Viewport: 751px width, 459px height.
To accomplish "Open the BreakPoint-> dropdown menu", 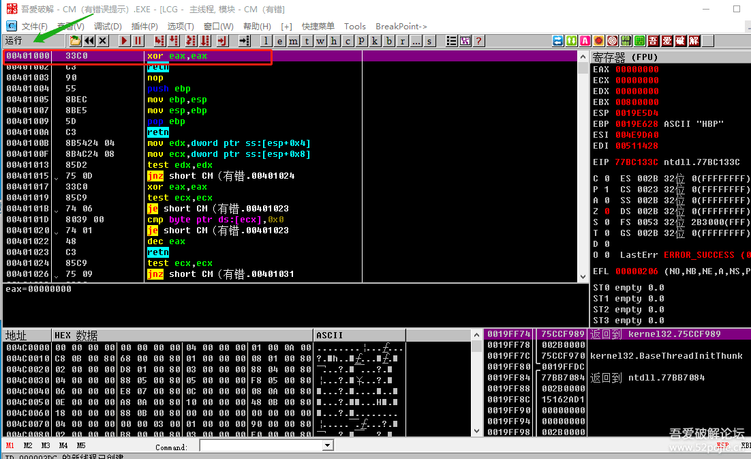I will pos(401,26).
